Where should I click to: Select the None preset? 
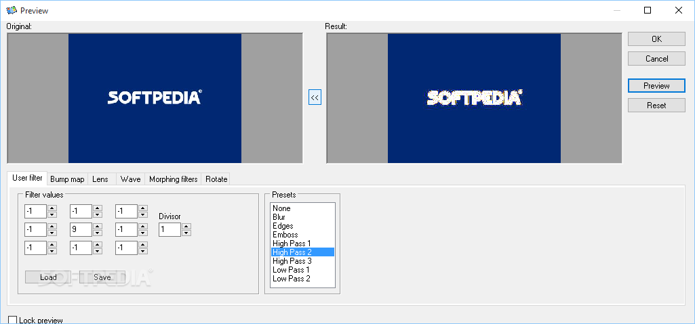[x=302, y=208]
